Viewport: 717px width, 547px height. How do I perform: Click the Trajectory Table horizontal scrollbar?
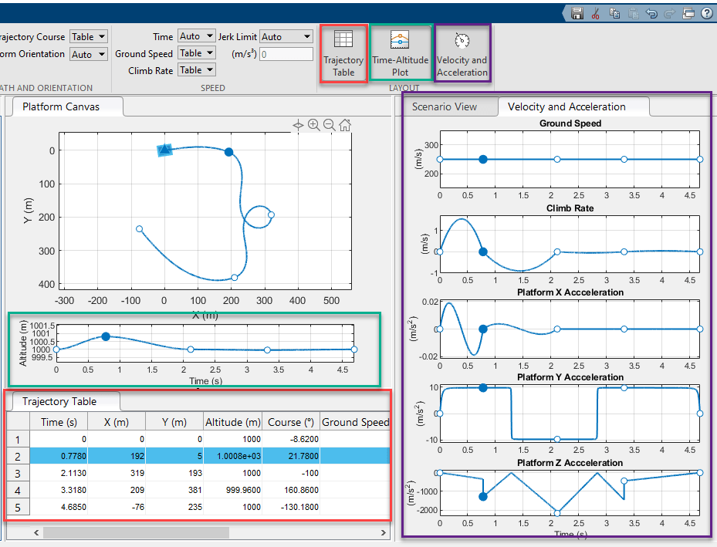tap(136, 532)
